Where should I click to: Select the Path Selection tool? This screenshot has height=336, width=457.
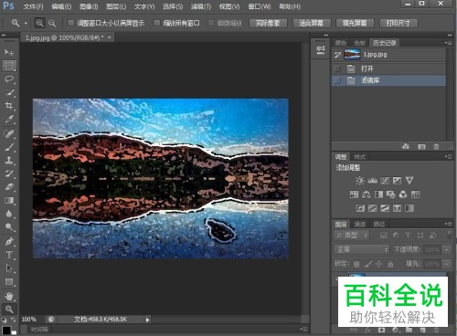tap(9, 268)
